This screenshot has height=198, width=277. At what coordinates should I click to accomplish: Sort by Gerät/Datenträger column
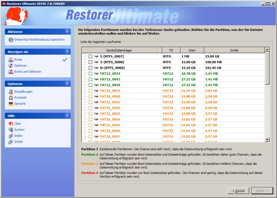(x=122, y=50)
